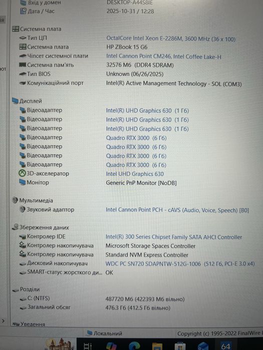Screen dimensions: 263x350
Task: Click the chipset icon beside Чіпсет системної плати
Action: (23, 56)
